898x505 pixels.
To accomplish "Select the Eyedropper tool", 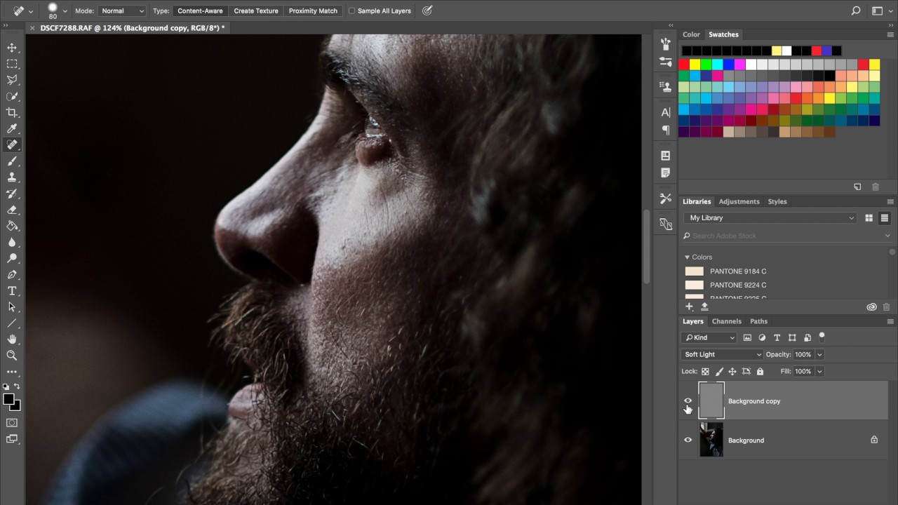I will click(12, 128).
